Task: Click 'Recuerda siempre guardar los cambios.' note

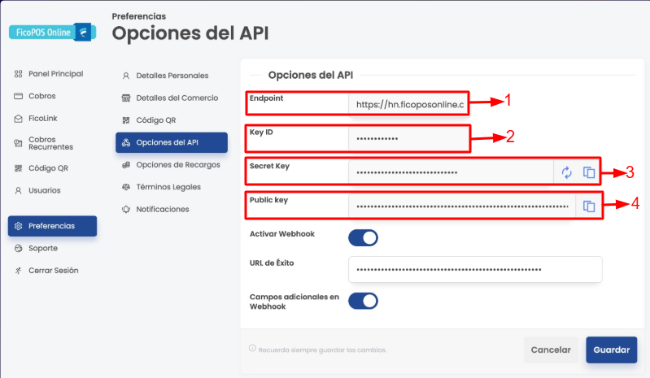Action: click(322, 350)
